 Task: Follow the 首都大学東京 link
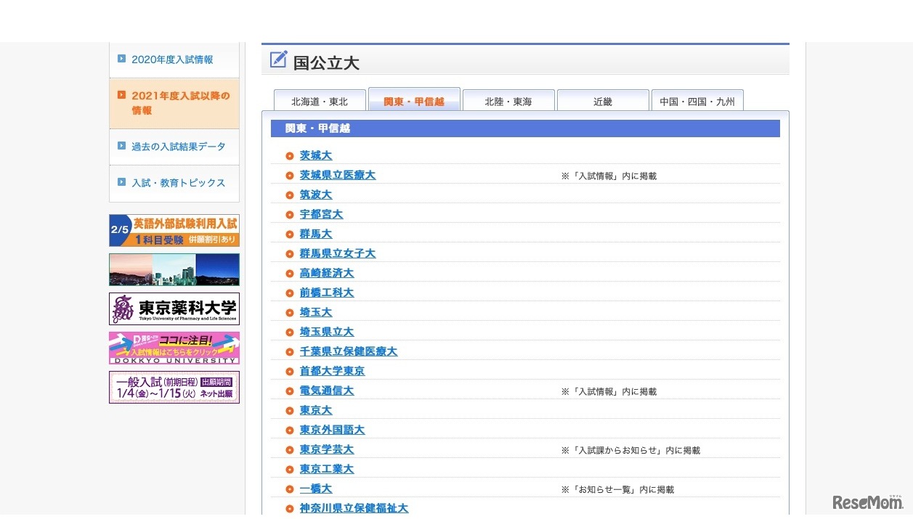[x=332, y=371]
